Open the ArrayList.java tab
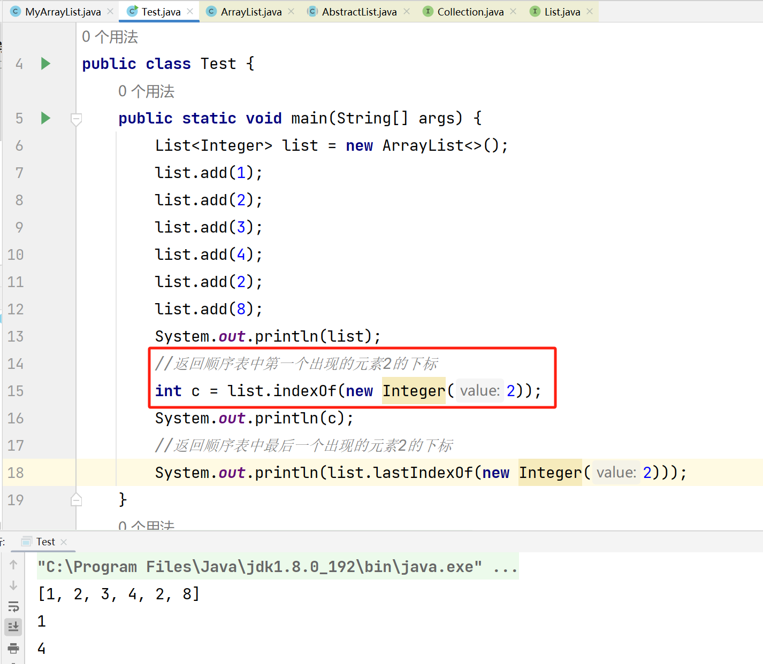This screenshot has width=763, height=664. coord(251,12)
